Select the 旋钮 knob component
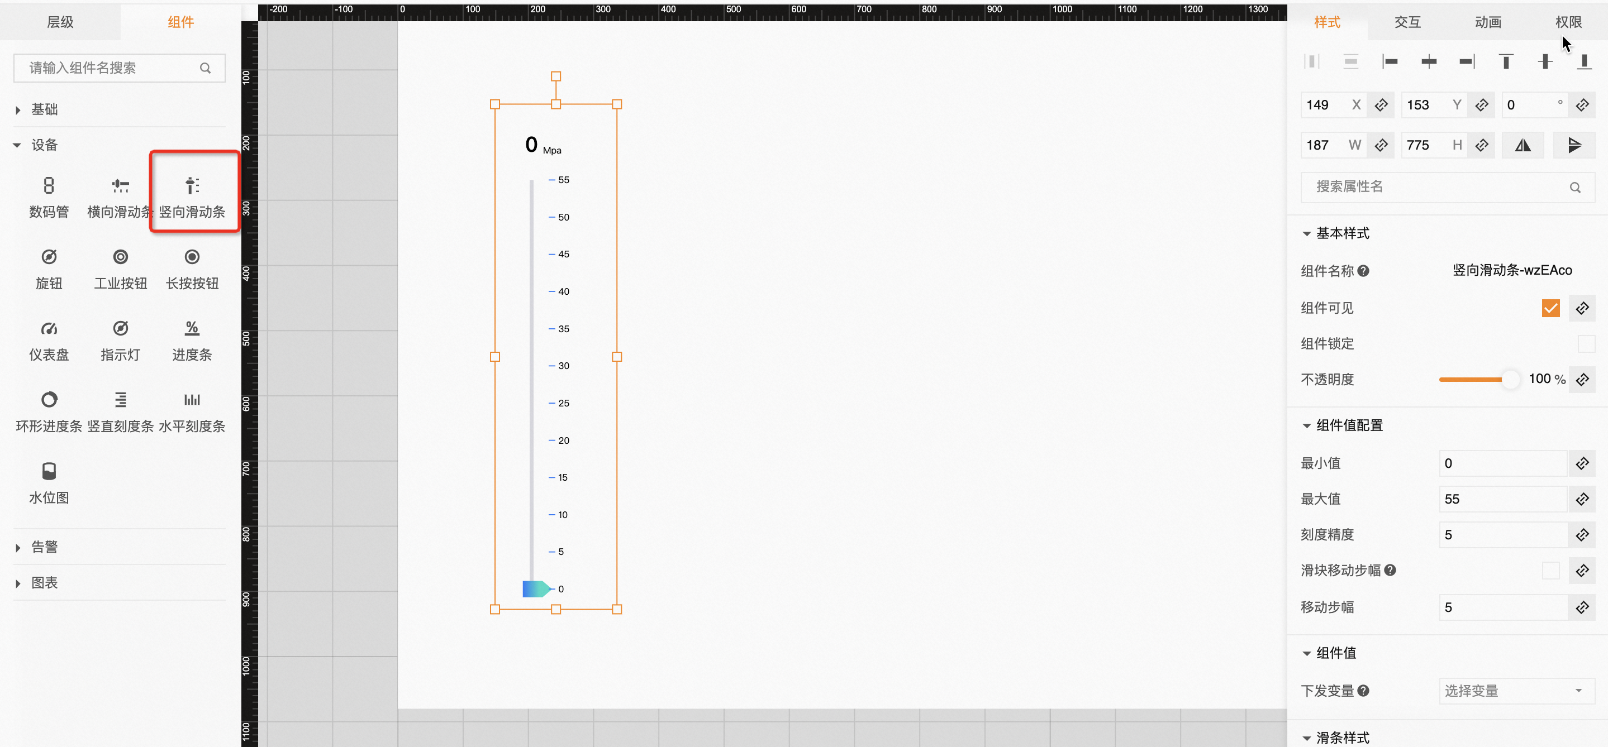This screenshot has height=747, width=1608. click(x=49, y=257)
